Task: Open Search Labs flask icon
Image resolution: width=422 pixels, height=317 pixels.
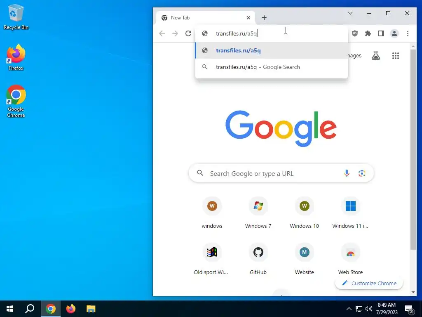Action: click(x=376, y=56)
